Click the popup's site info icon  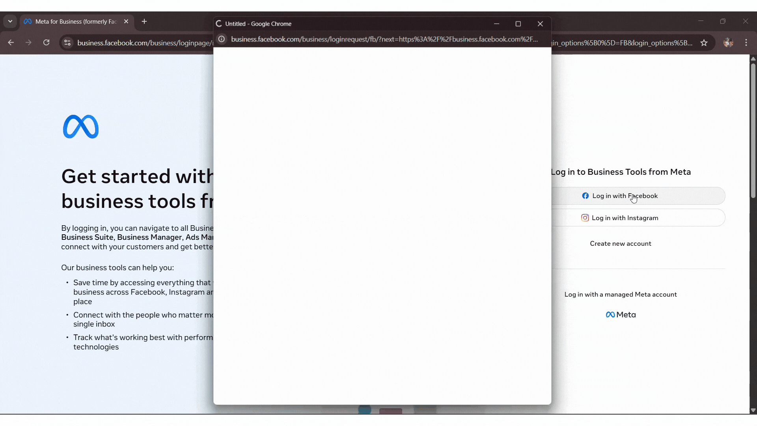[x=222, y=39]
